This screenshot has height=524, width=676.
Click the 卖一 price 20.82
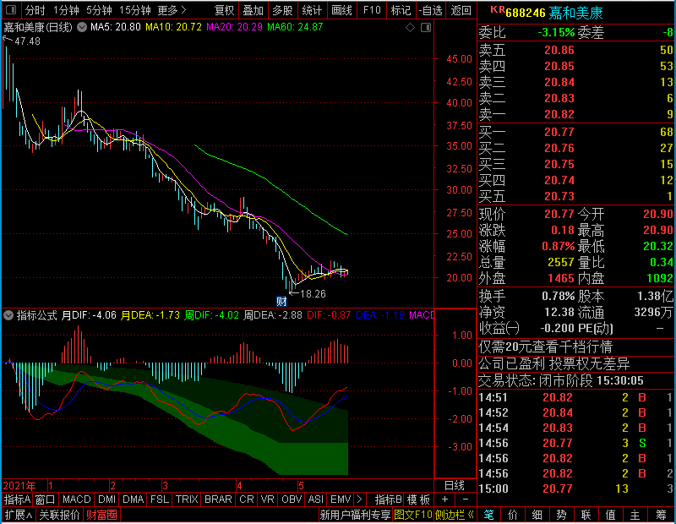tap(559, 114)
